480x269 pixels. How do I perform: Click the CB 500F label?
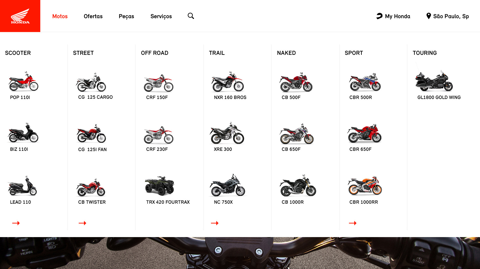click(x=291, y=97)
